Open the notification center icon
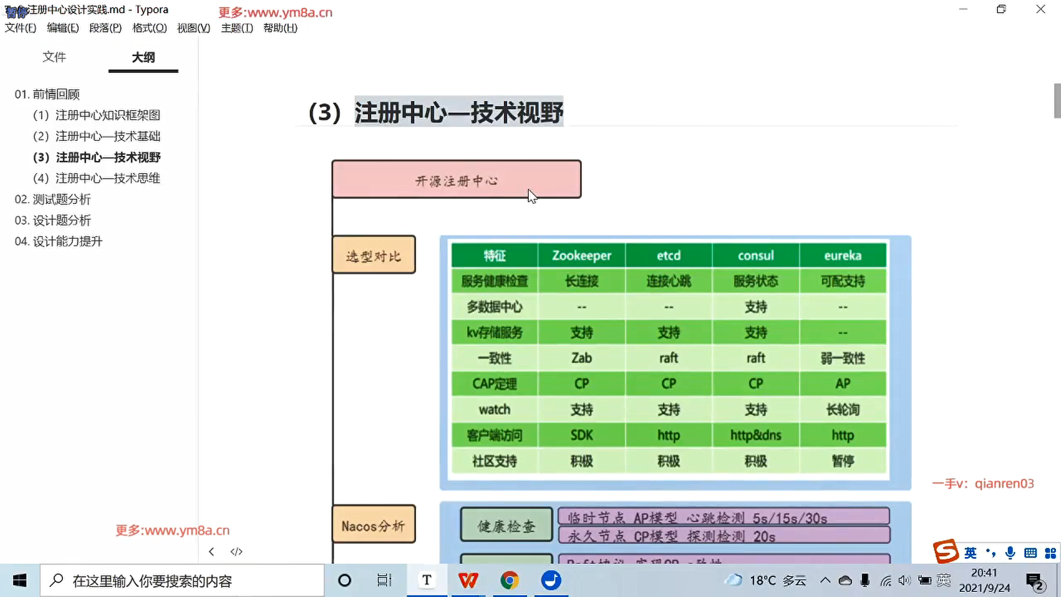This screenshot has height=597, width=1061. tap(1034, 581)
